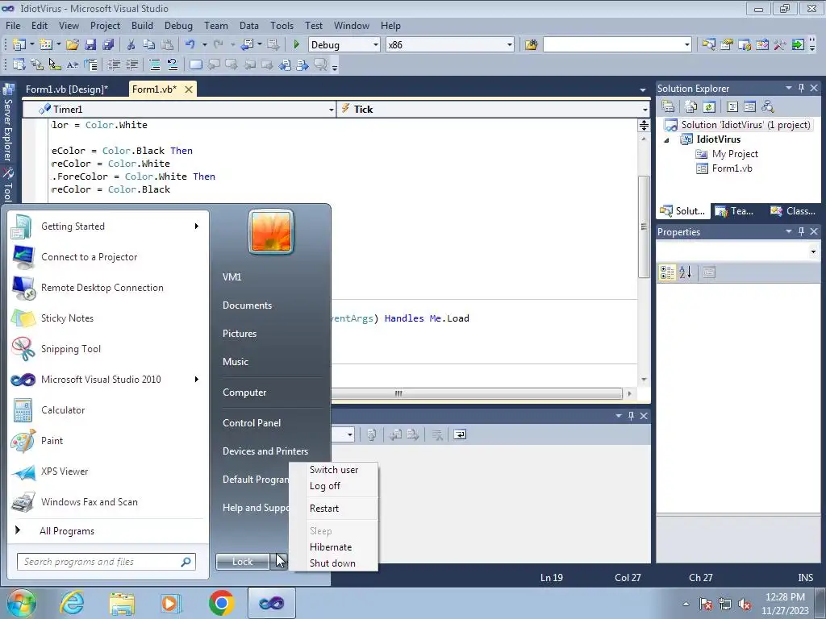The width and height of the screenshot is (826, 619).
Task: Click the Navigate Backward icon
Action: click(x=247, y=45)
